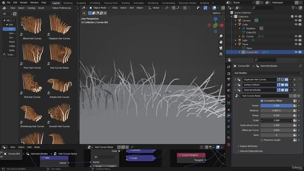
Task: Toggle input attribute for Factor field
Action: (295, 105)
